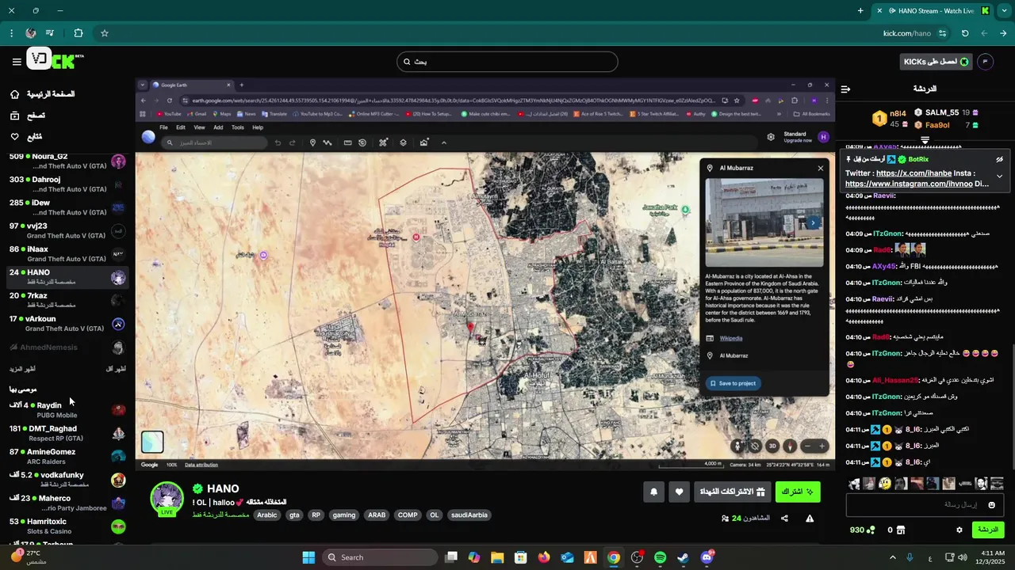Select the gta tag
This screenshot has width=1015, height=570.
294,515
